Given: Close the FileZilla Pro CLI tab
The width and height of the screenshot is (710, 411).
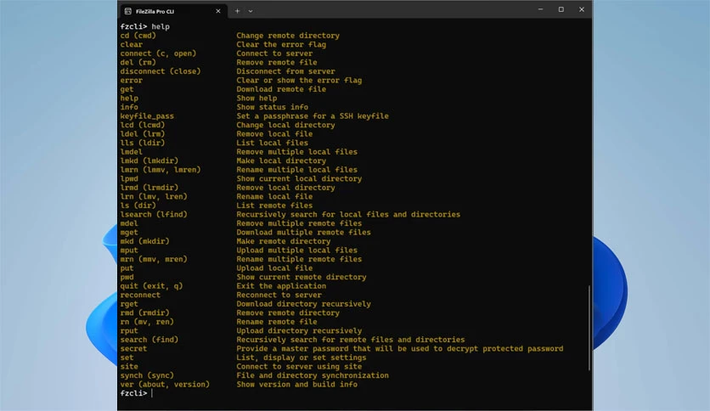Looking at the screenshot, I should click(218, 11).
